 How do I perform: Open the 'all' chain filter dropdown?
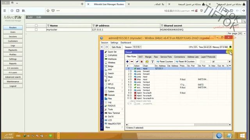click(230, 61)
